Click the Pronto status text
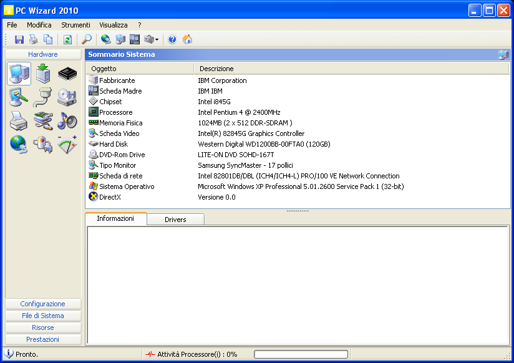The width and height of the screenshot is (514, 363). 27,354
